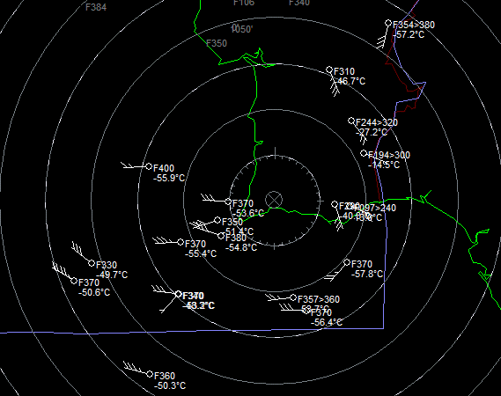
Task: Select the station circle beside F370 -53.6°C
Action: [x=228, y=202]
